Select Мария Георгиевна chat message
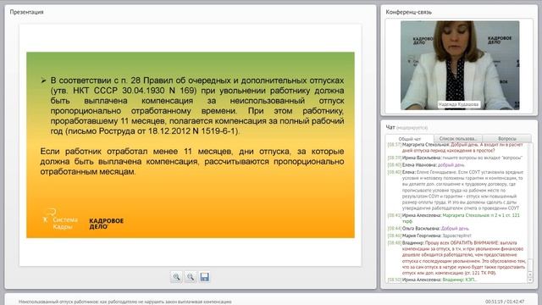 pyautogui.click(x=429, y=236)
